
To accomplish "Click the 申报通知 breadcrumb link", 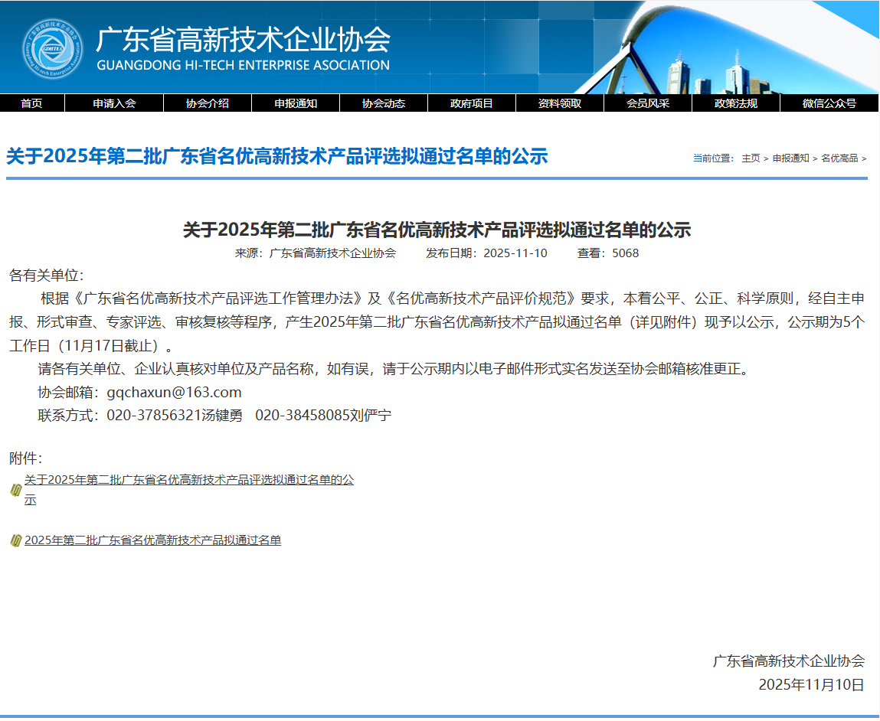I will click(x=790, y=158).
